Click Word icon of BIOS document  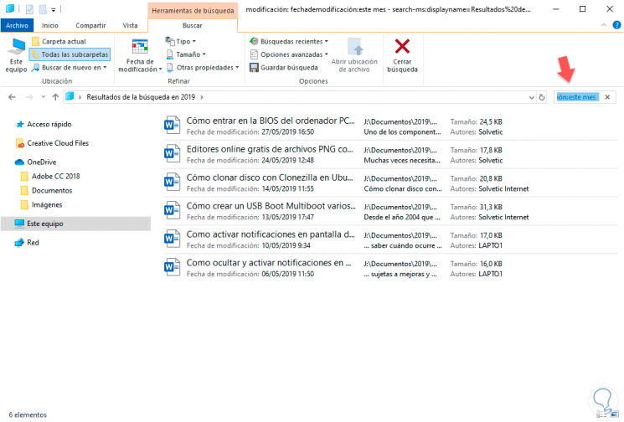point(173,125)
